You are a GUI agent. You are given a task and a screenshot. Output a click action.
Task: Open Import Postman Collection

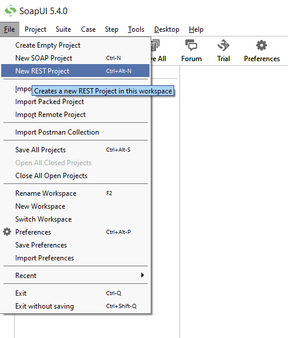click(x=75, y=132)
